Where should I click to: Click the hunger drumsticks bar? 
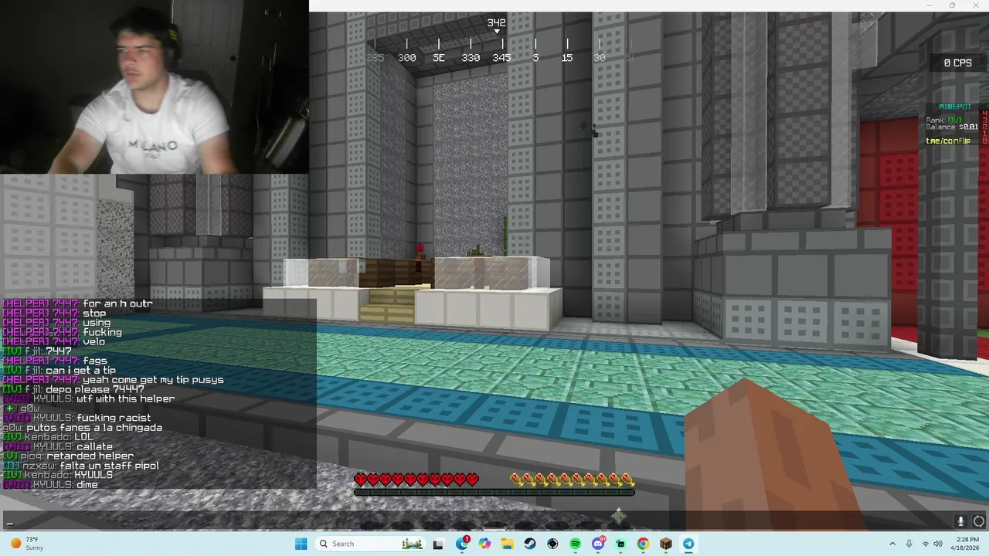pos(573,480)
